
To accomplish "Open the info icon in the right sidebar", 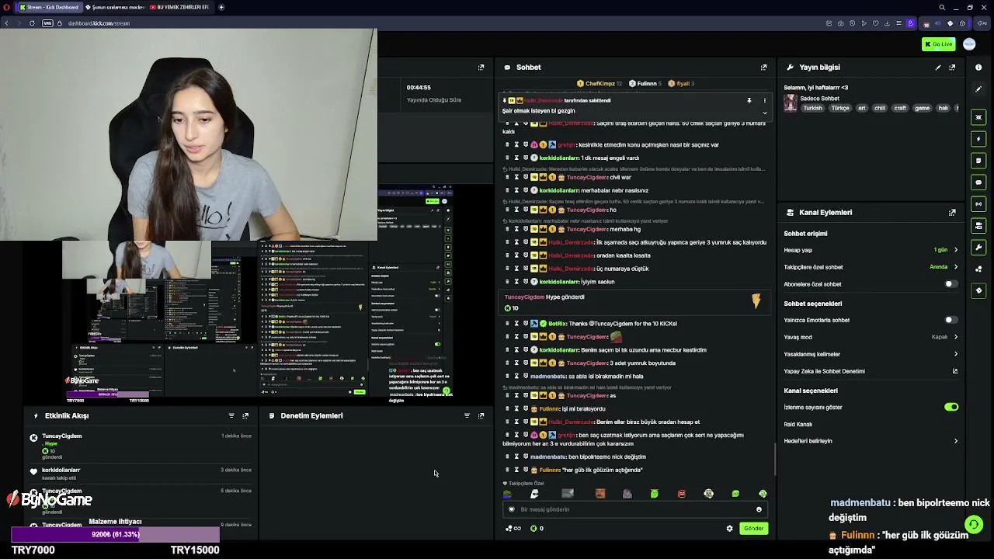I will pyautogui.click(x=978, y=67).
